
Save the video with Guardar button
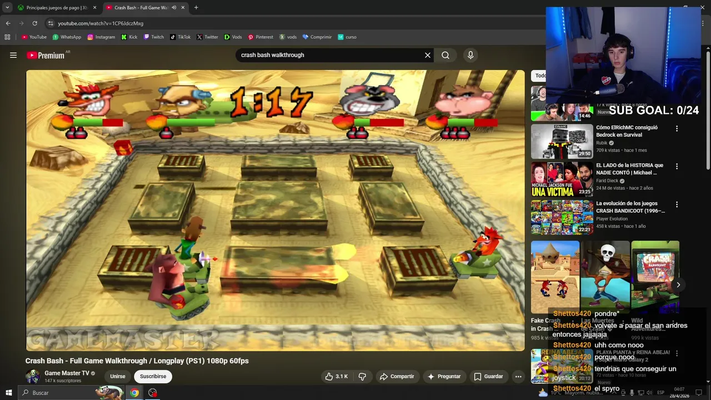488,376
